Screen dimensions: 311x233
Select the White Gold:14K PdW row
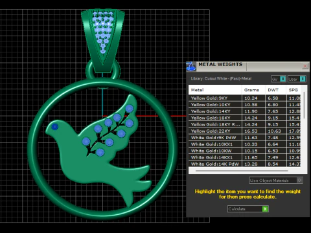(244, 164)
